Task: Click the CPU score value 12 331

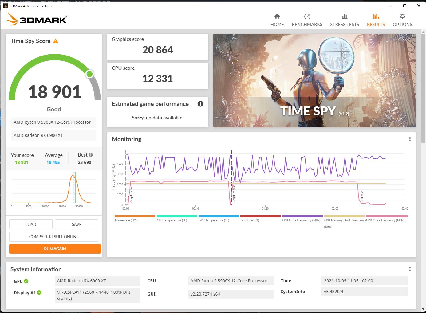Action: coord(158,79)
